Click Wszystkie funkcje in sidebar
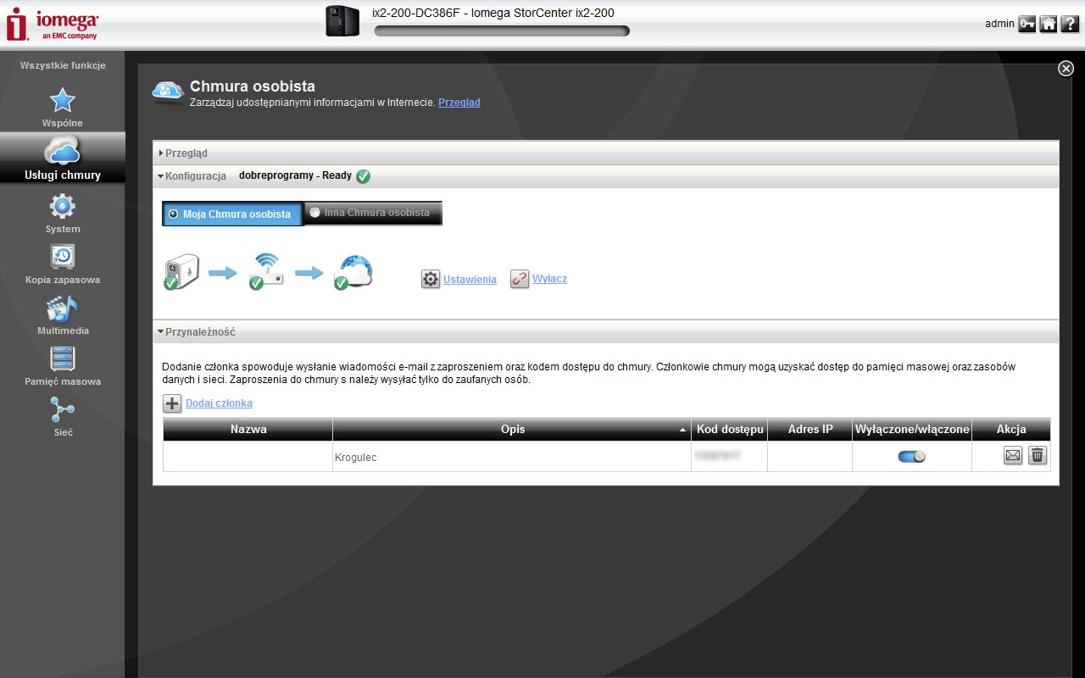Image resolution: width=1085 pixels, height=678 pixels. pyautogui.click(x=63, y=65)
